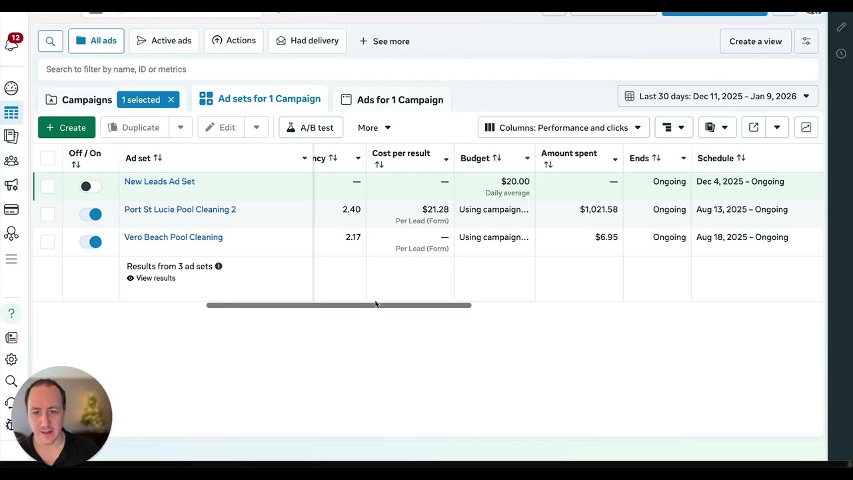Check the New Leads Ad Set checkbox
The width and height of the screenshot is (853, 480).
[47, 186]
